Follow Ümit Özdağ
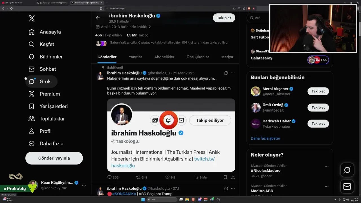This screenshot has height=203, width=361. point(318,107)
